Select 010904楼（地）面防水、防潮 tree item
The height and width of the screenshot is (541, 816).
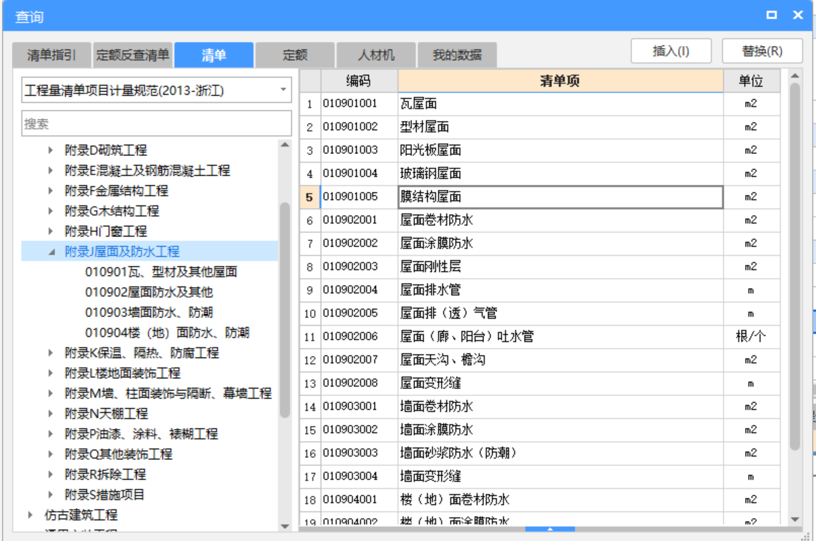[x=167, y=332]
